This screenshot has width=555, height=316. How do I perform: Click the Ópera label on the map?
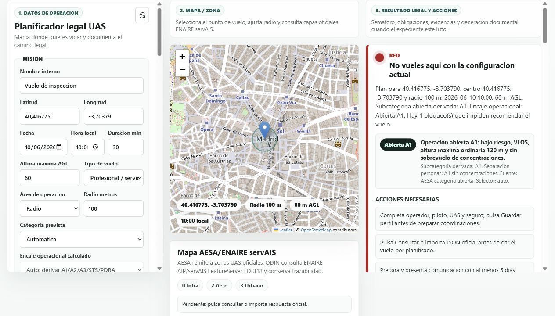pos(207,129)
